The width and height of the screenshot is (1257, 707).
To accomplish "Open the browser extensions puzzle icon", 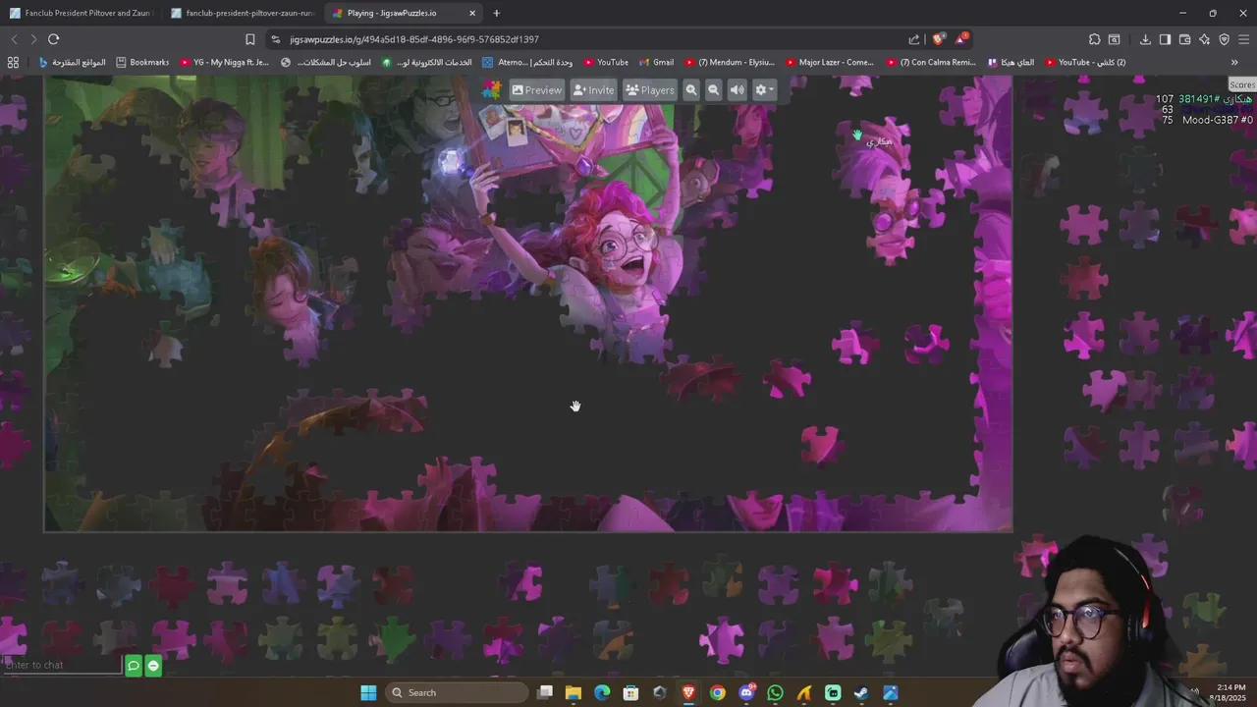I will [1094, 39].
